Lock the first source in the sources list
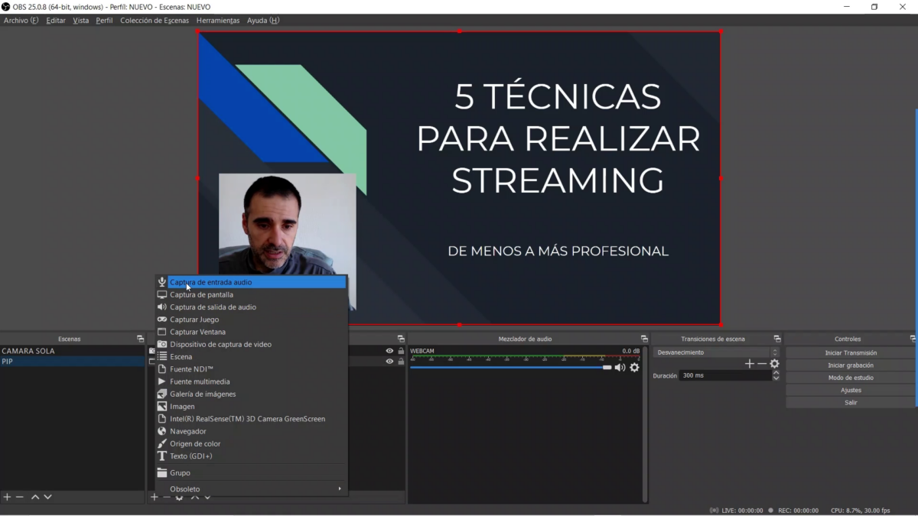The height and width of the screenshot is (516, 918). 401,350
